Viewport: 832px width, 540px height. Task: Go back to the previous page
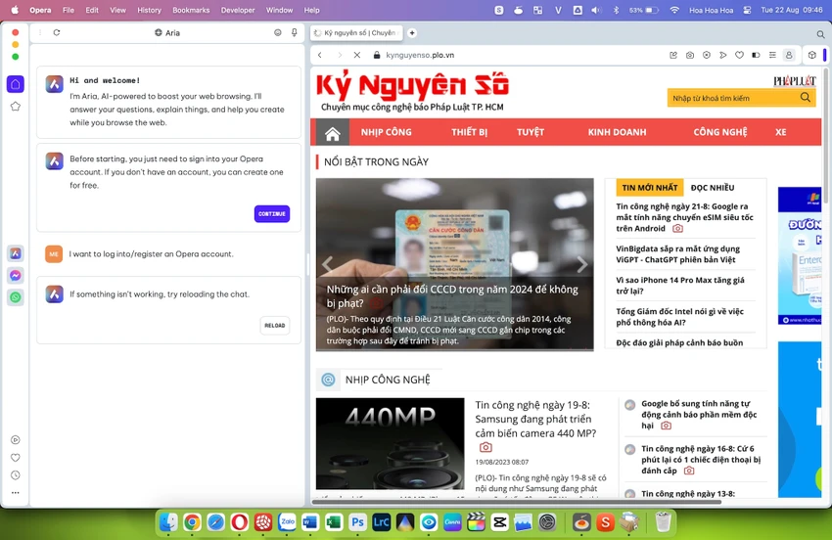[x=320, y=55]
